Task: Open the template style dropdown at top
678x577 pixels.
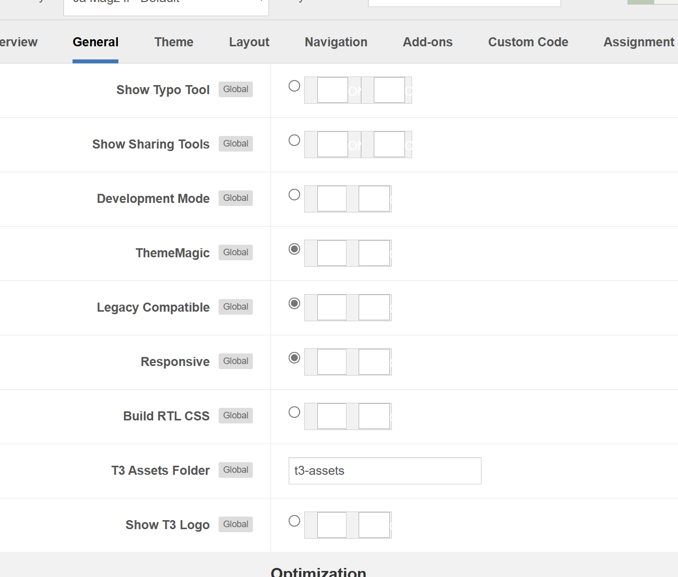Action: (x=166, y=5)
